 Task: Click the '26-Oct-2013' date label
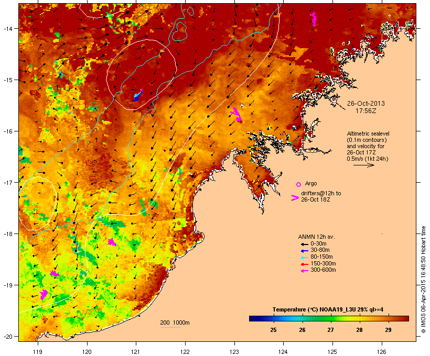click(x=366, y=104)
